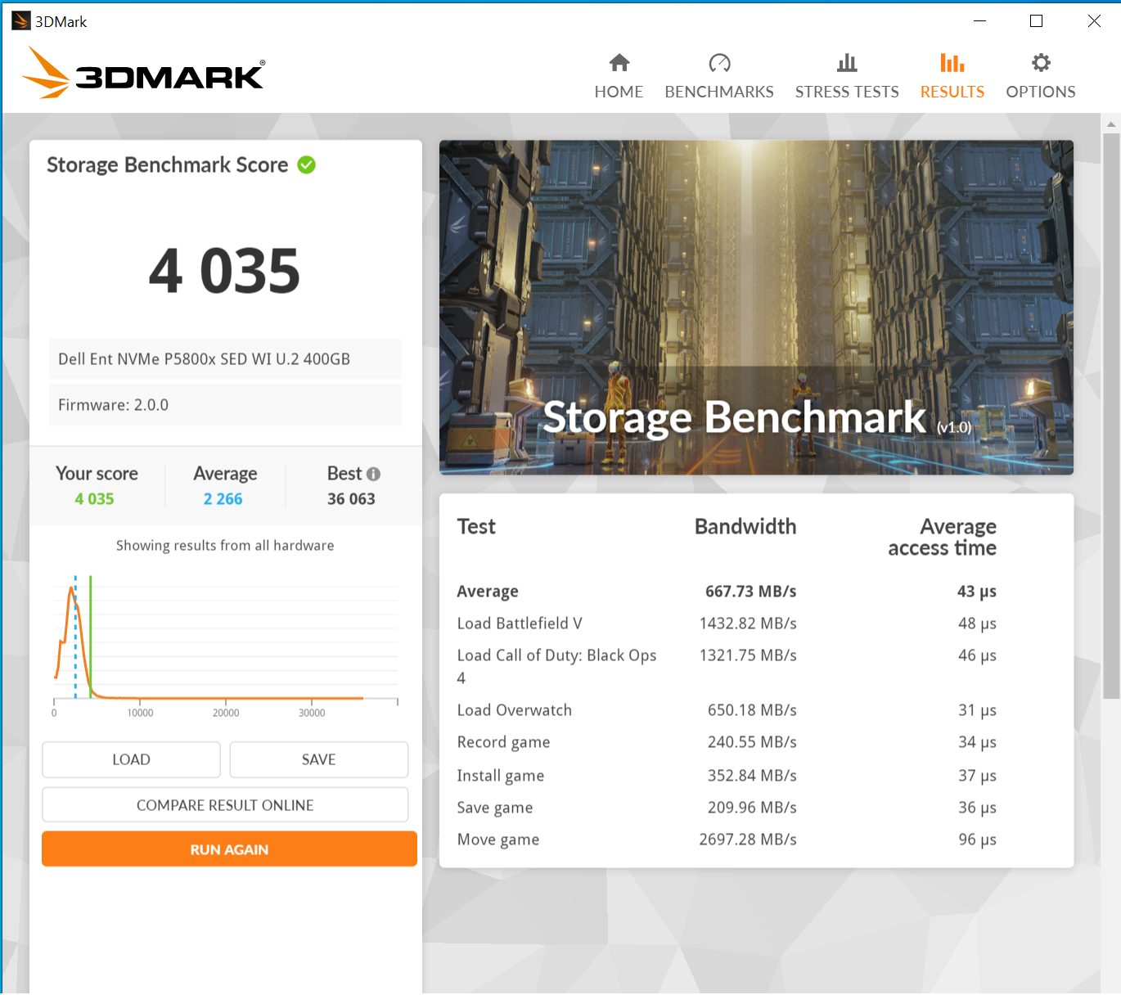
Task: Click the info icon next to Best
Action: [x=374, y=474]
